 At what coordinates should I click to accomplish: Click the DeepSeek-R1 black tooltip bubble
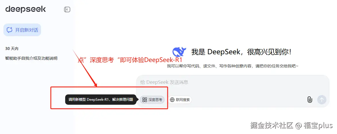point(100,100)
